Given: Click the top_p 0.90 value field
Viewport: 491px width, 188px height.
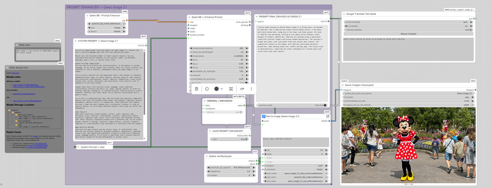Looking at the screenshot, I should coord(219,63).
